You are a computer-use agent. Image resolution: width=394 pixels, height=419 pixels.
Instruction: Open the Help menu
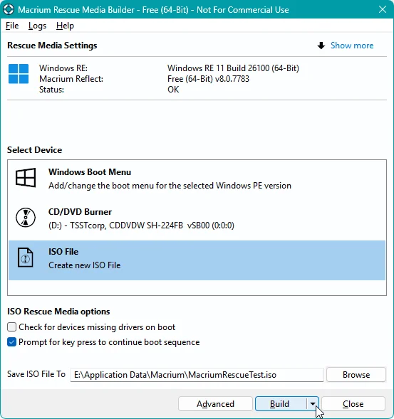(65, 26)
